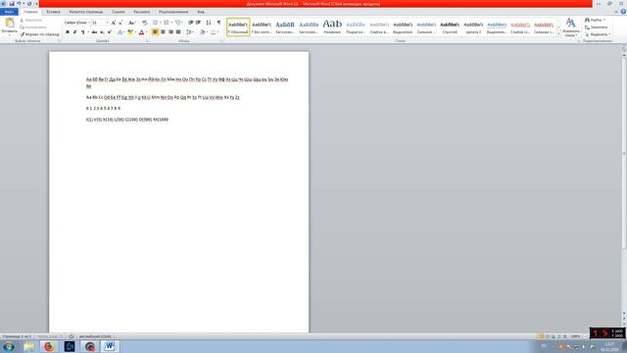
Task: Toggle Bold formatting
Action: coord(68,32)
